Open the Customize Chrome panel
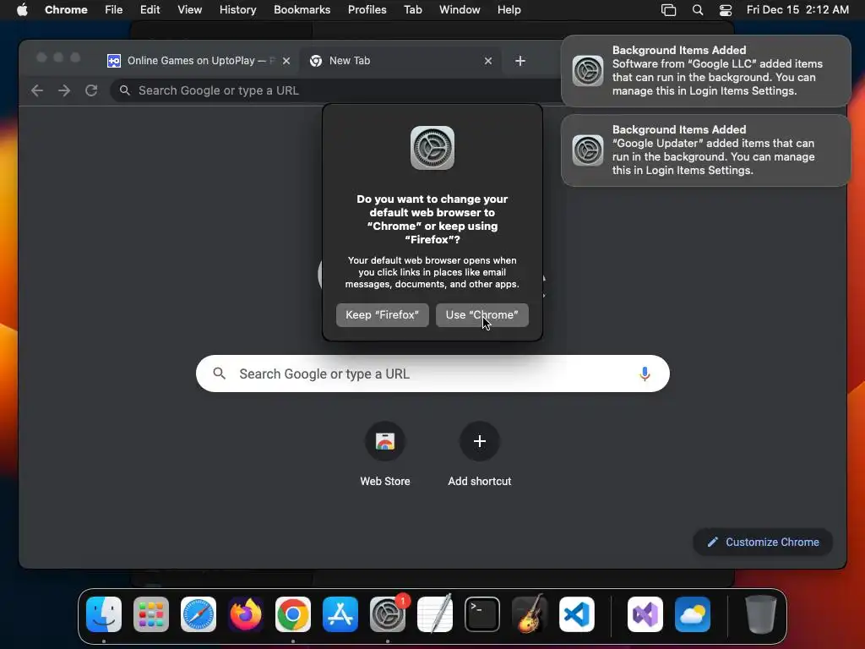The width and height of the screenshot is (865, 649). [763, 542]
